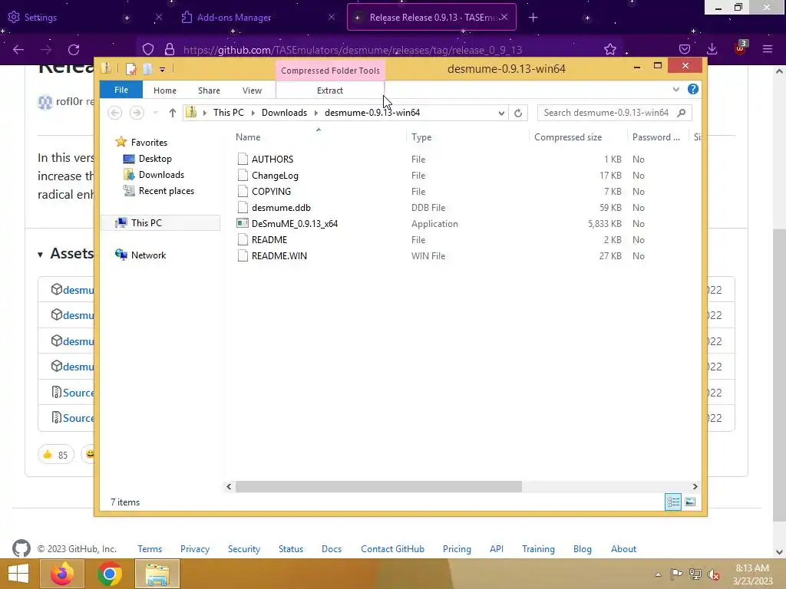The width and height of the screenshot is (786, 589).
Task: Focus the Search desmume-0.9.13-win64 field
Action: point(615,113)
